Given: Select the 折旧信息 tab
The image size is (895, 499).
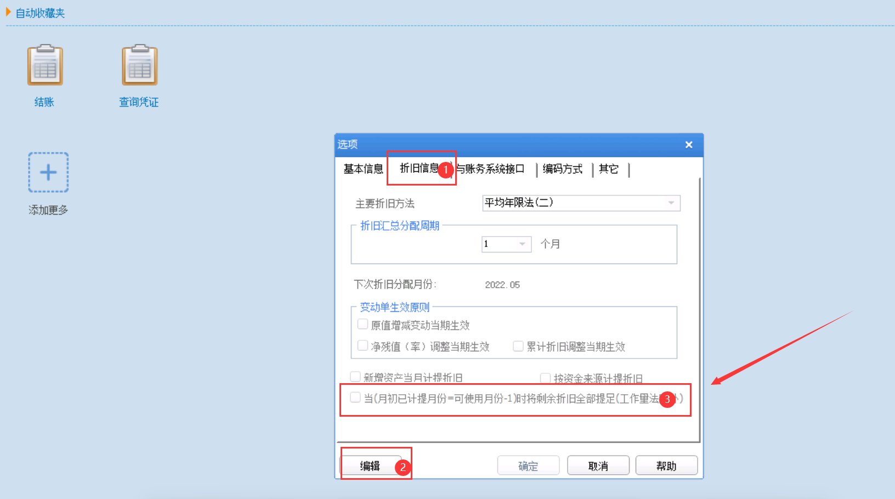Looking at the screenshot, I should 418,169.
